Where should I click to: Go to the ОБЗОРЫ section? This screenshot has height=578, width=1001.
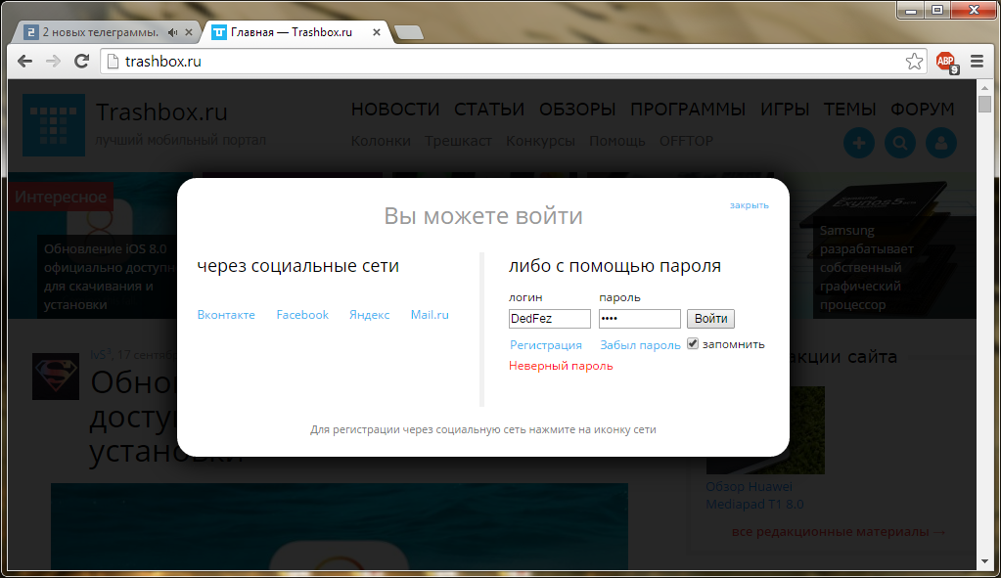pos(577,110)
